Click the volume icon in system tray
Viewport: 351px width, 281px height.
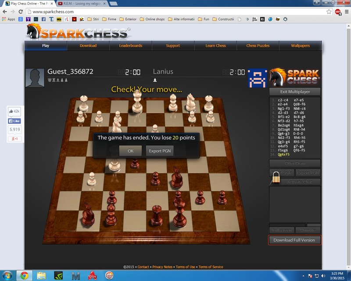click(323, 276)
